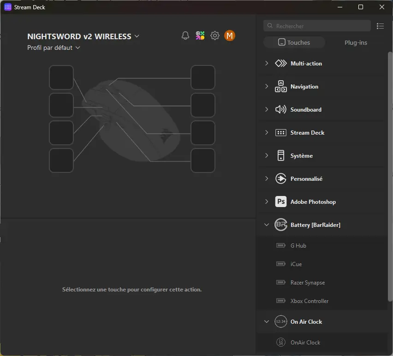Expand the Navigation category chevron
This screenshot has height=356, width=393.
[x=267, y=86]
